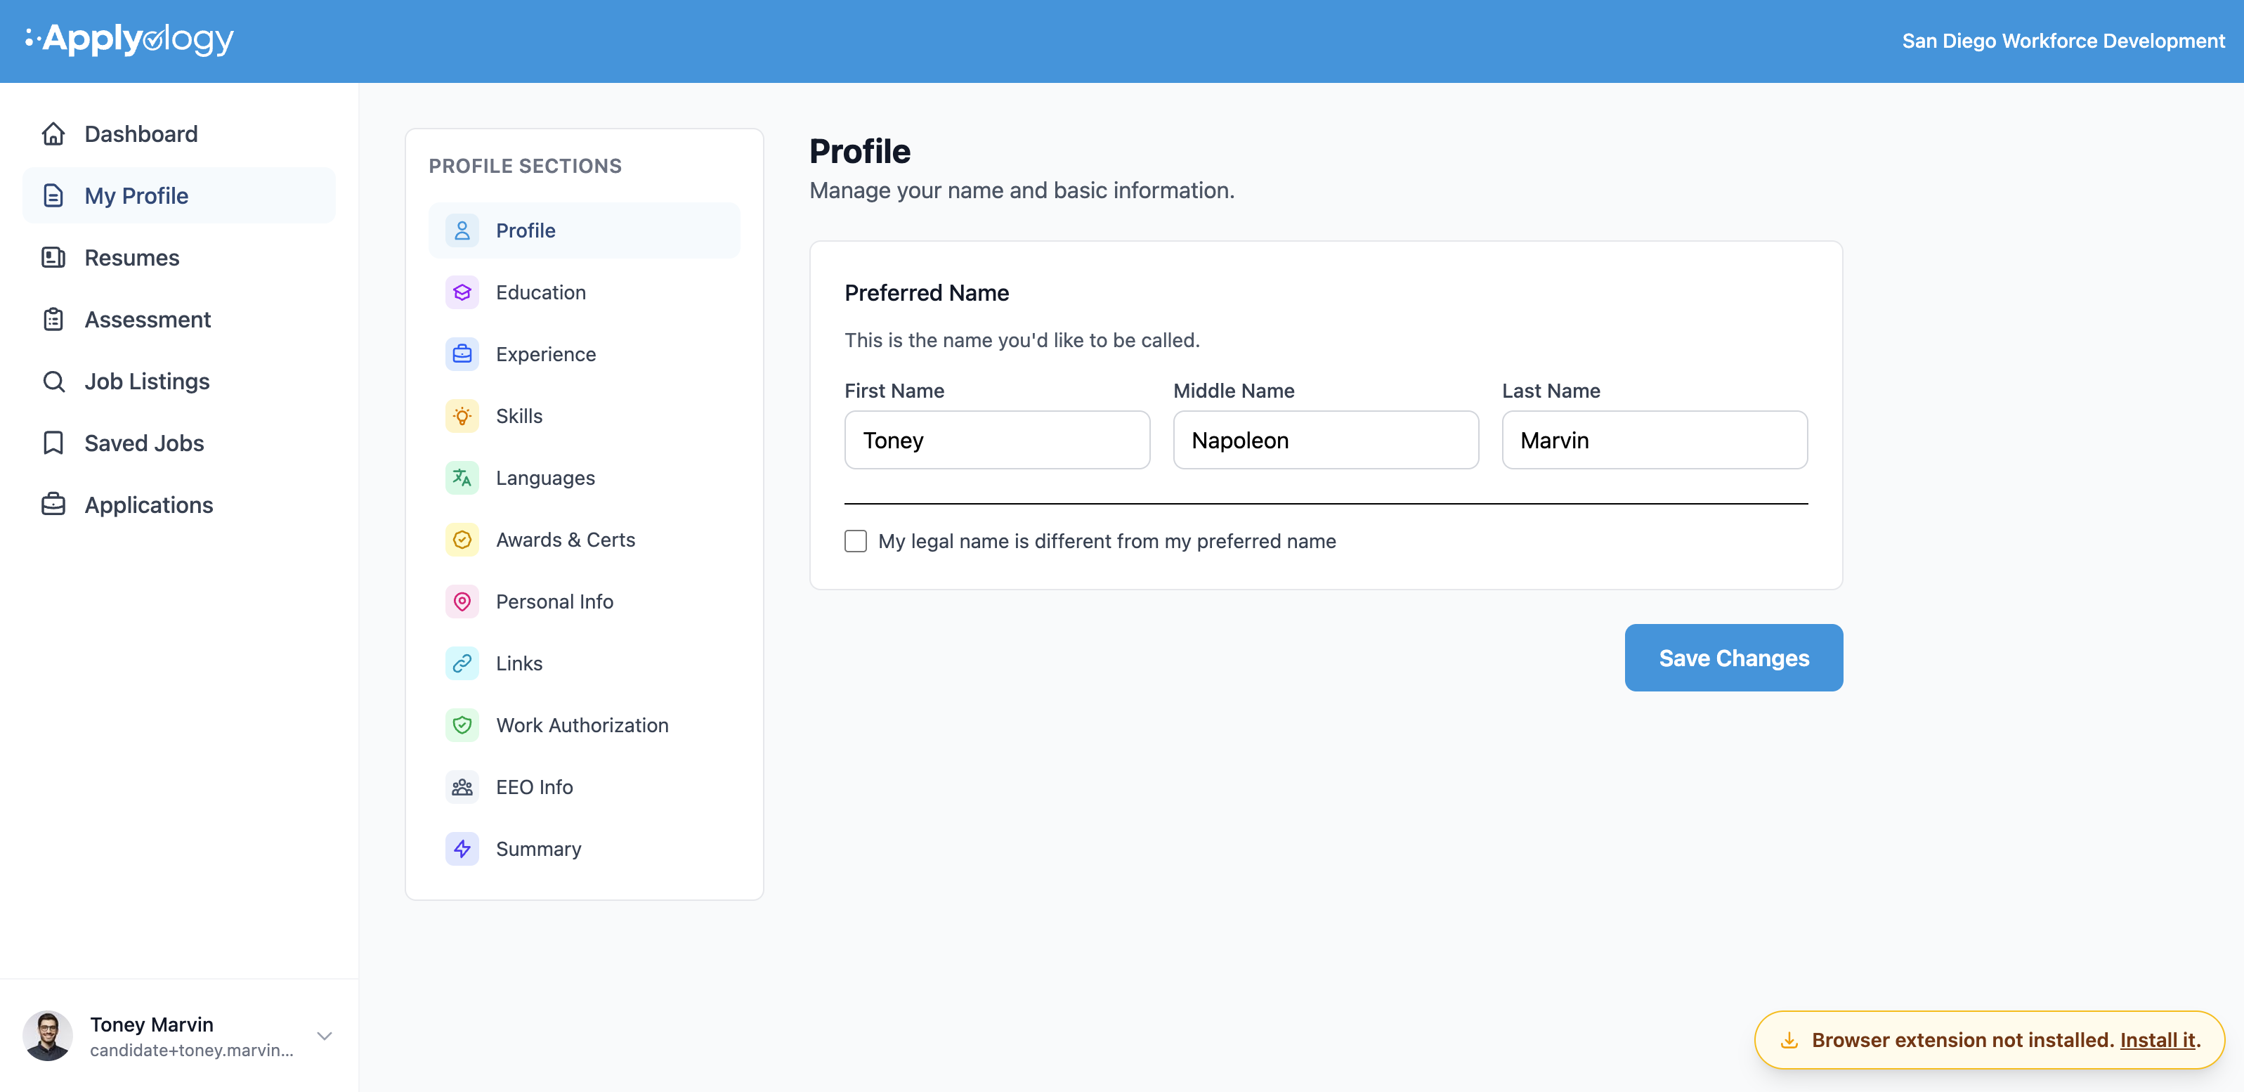Image resolution: width=2244 pixels, height=1092 pixels.
Task: Click the Personal Info pin icon
Action: (462, 602)
